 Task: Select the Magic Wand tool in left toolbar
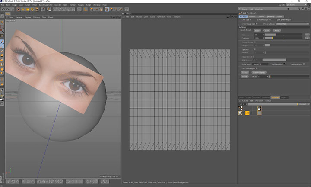click(x=2, y=31)
